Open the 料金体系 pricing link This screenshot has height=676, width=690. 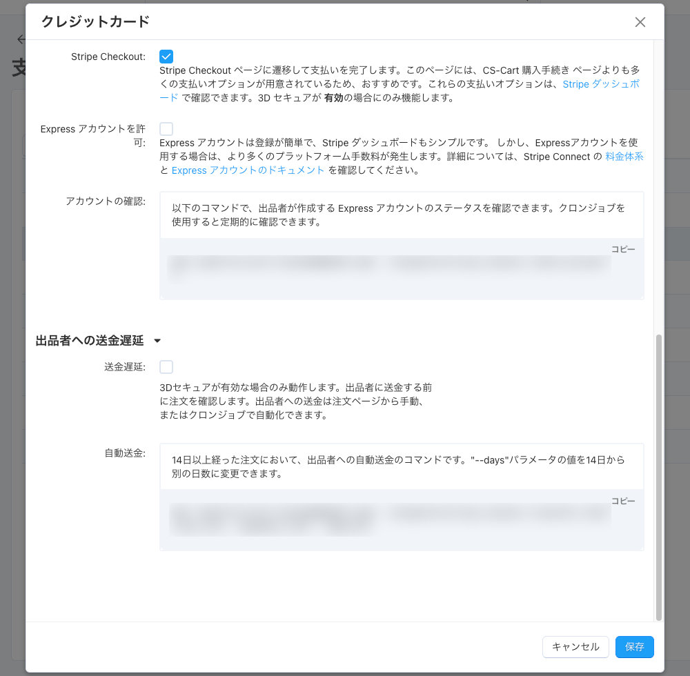coord(624,157)
